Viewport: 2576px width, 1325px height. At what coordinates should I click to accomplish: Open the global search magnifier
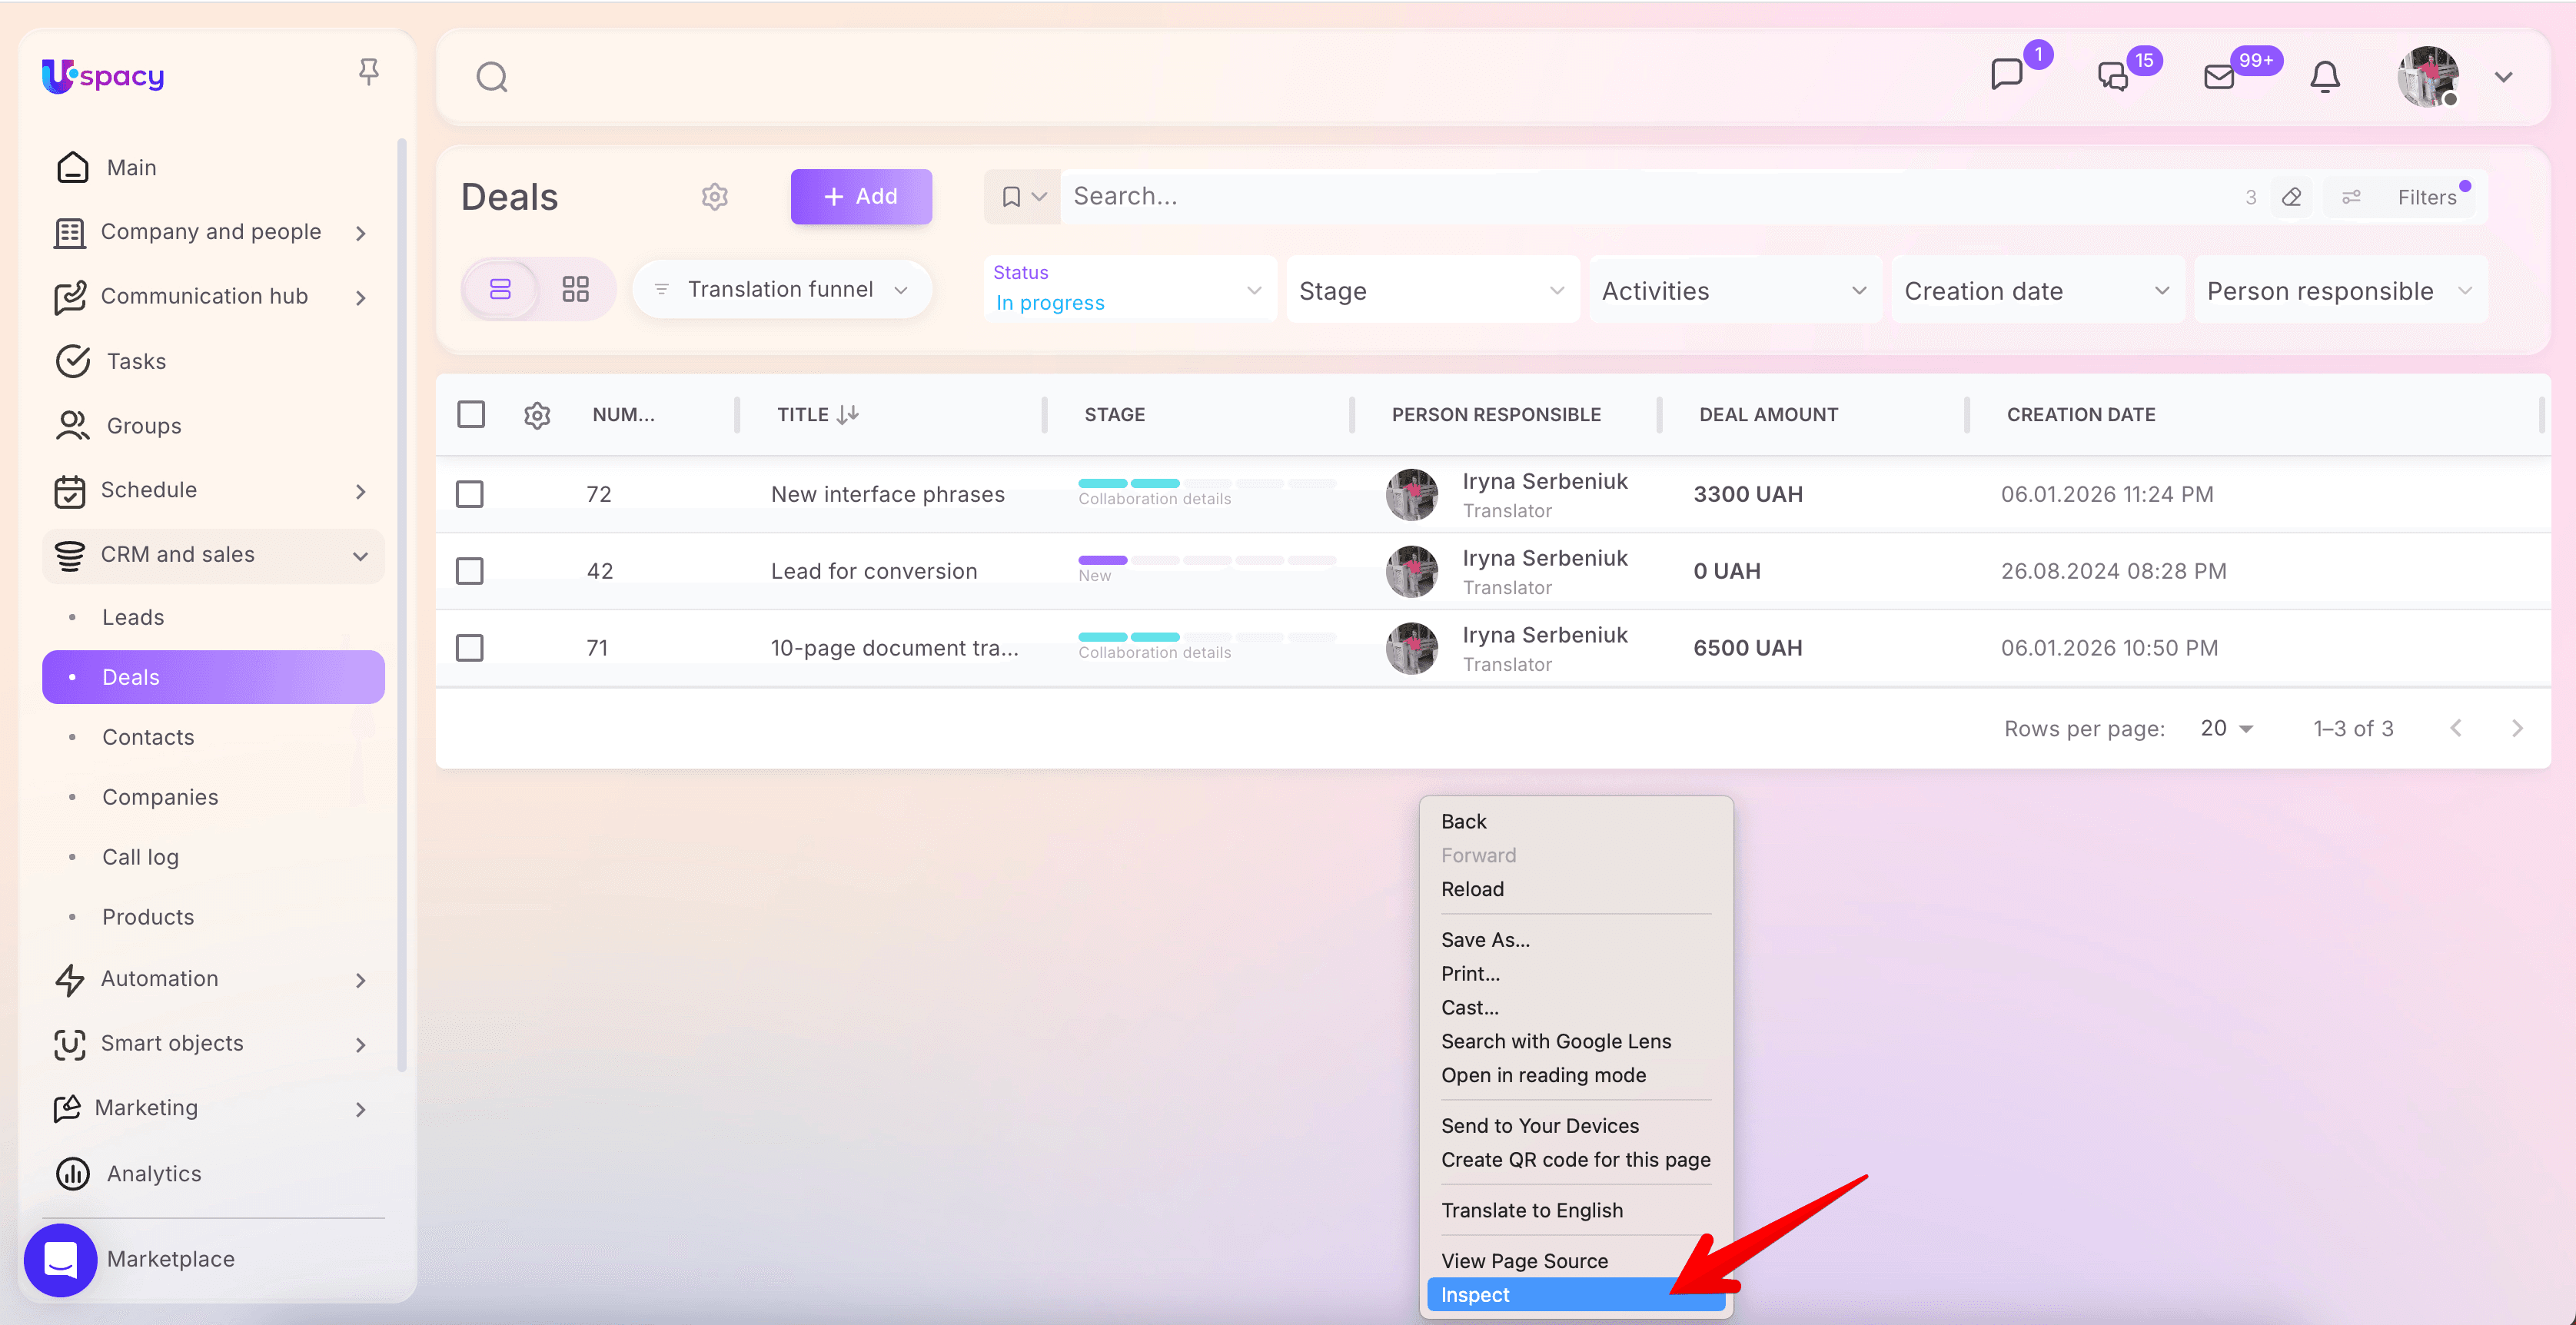tap(491, 77)
